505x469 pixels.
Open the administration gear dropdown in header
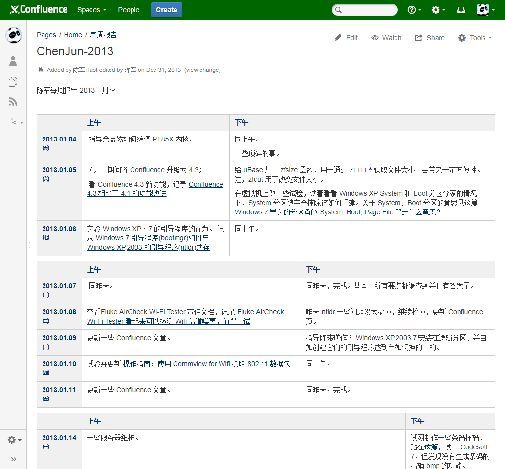438,10
